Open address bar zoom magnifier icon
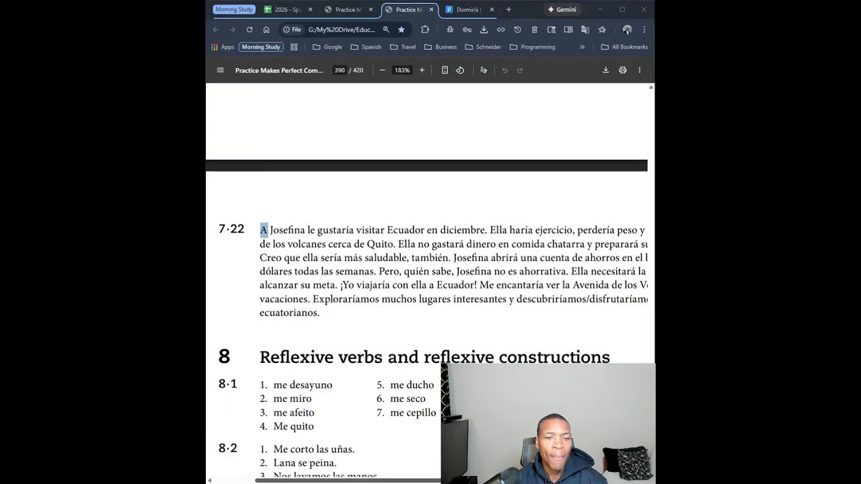This screenshot has width=861, height=484. (386, 30)
